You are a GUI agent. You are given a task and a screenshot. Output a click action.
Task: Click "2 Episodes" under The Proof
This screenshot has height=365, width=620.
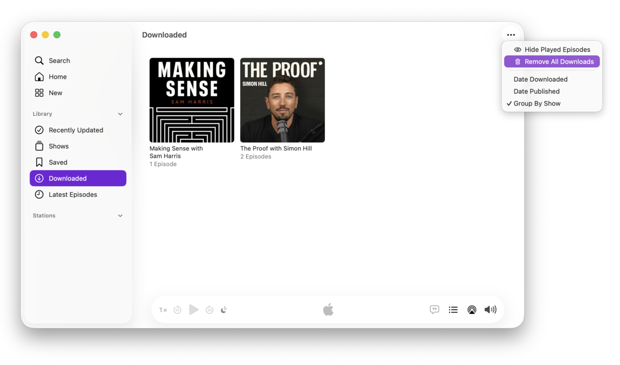tap(255, 157)
